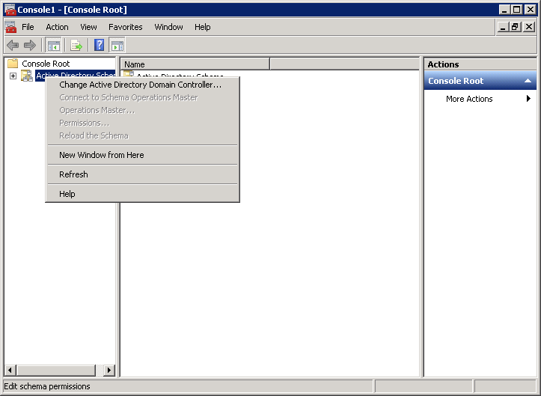Open the Favorites menu

point(126,27)
